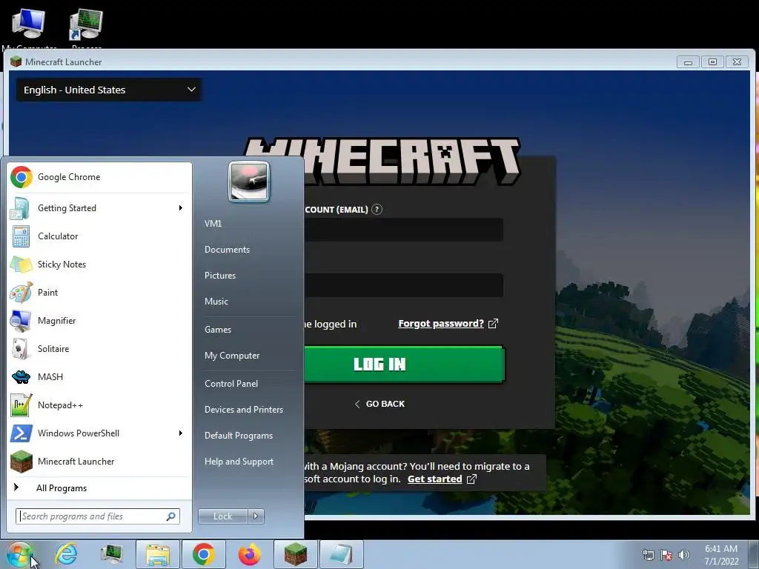This screenshot has height=569, width=759.
Task: Click the Minecraft Launcher title bar icon
Action: [x=16, y=61]
